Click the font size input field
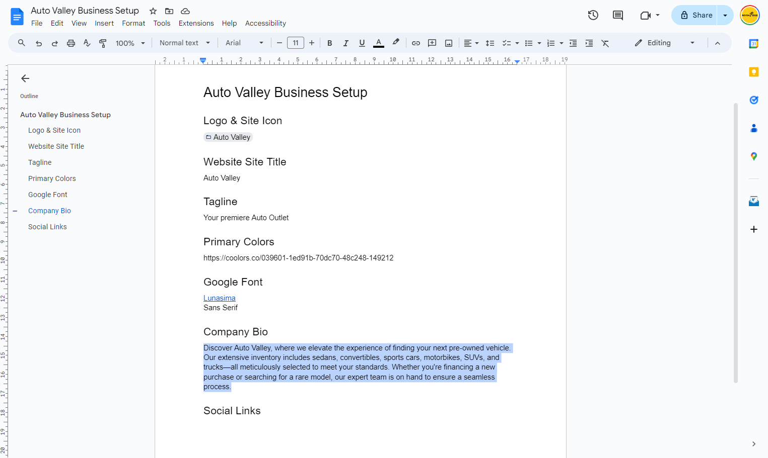Viewport: 768px width, 458px height. coord(296,43)
